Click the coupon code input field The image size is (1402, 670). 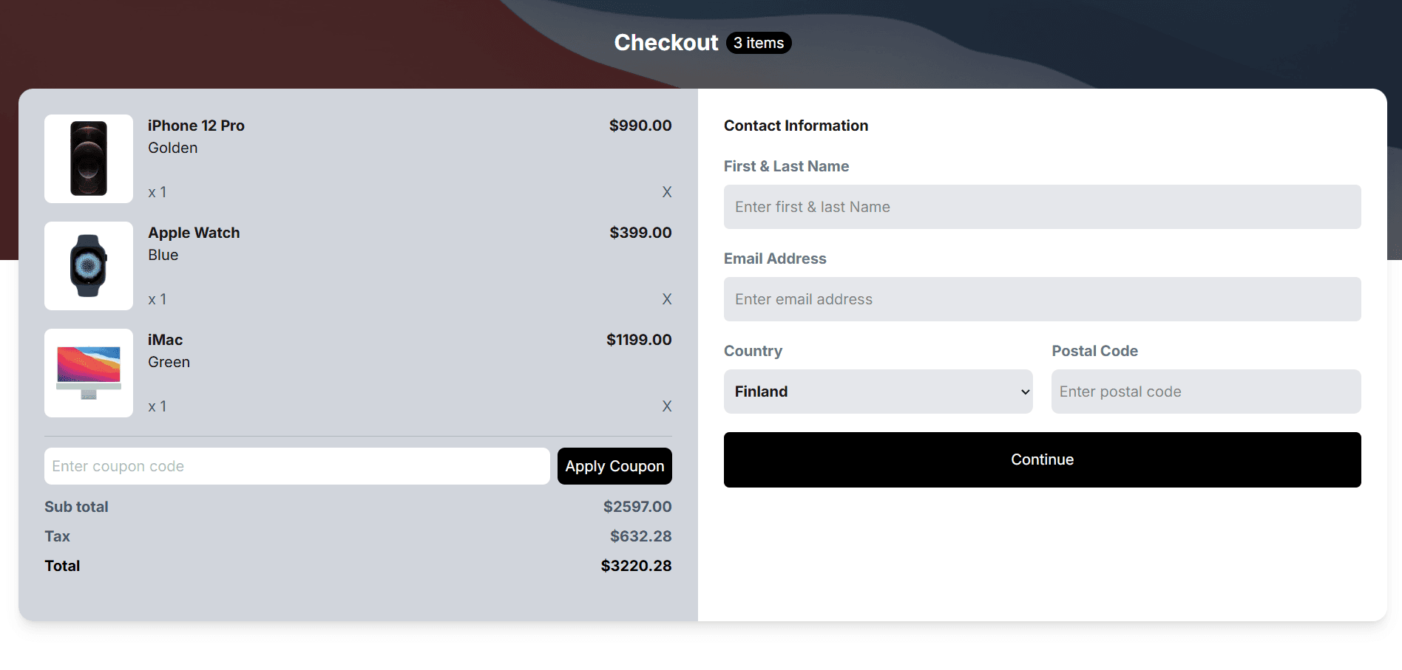pyautogui.click(x=296, y=466)
